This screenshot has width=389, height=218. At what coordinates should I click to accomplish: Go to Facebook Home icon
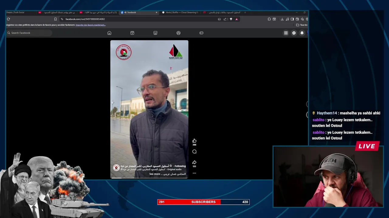(x=109, y=33)
